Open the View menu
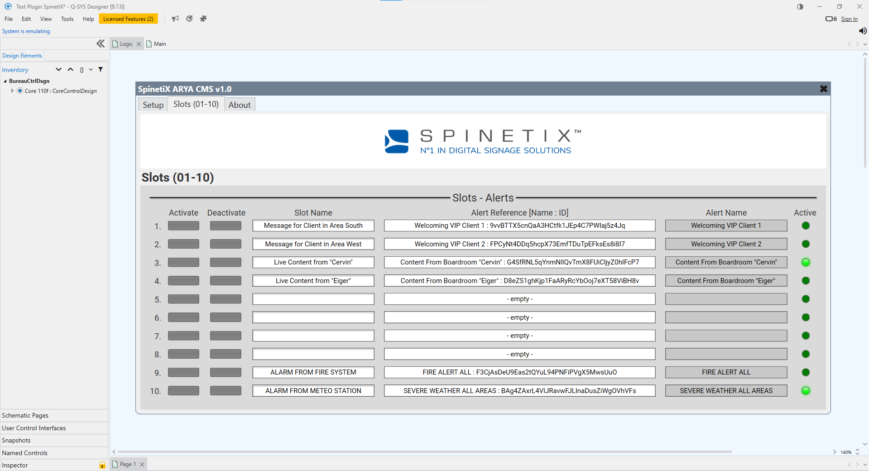The image size is (869, 471). point(46,19)
